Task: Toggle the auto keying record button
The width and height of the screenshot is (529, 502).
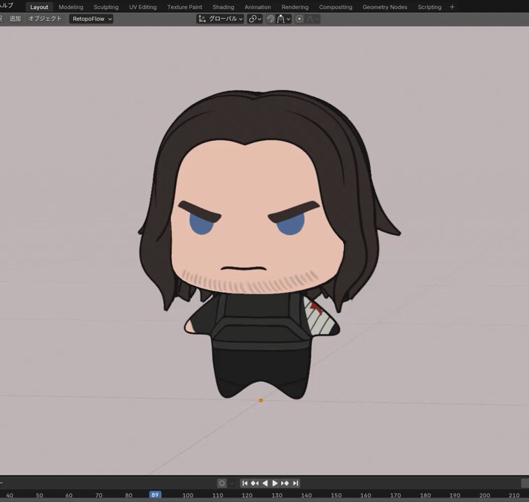Action: pos(222,483)
